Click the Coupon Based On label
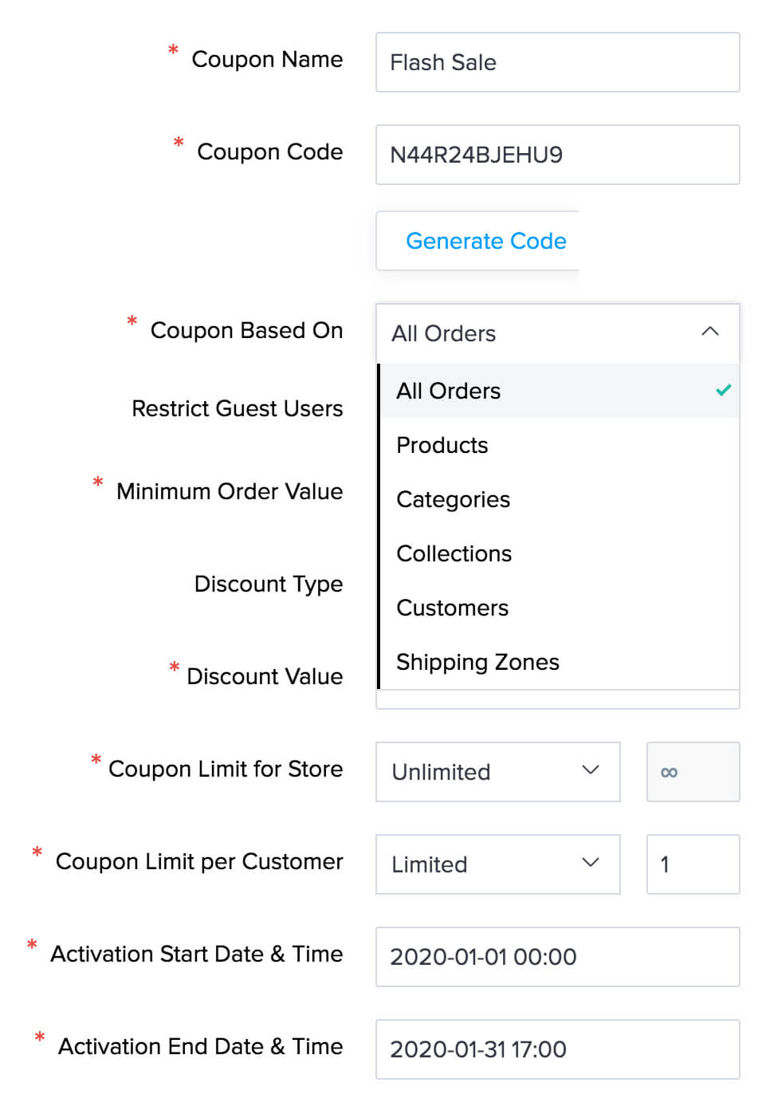This screenshot has height=1110, width=770. [x=246, y=330]
